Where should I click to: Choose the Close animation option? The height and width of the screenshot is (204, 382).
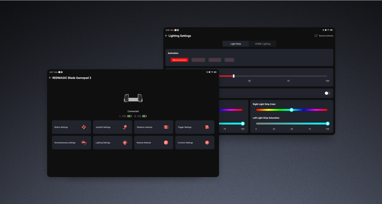(x=229, y=60)
